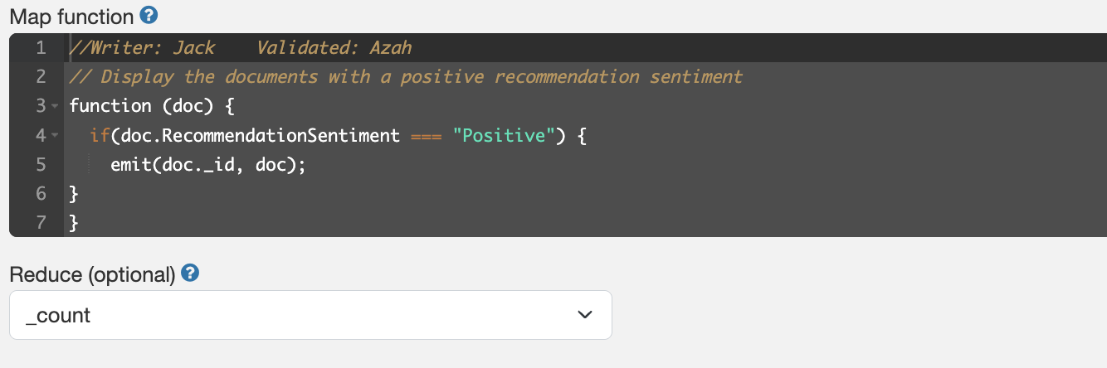Open the _count reduce dropdown
Screen dimensions: 1107x368
[310, 315]
